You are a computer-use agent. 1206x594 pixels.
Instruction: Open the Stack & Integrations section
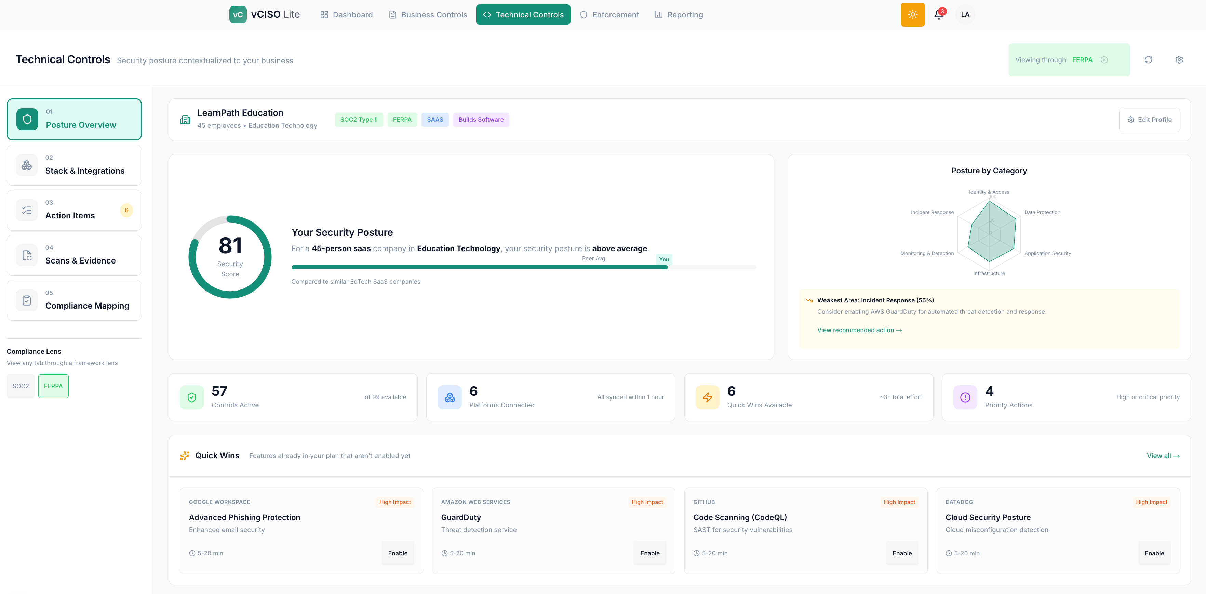coord(75,165)
